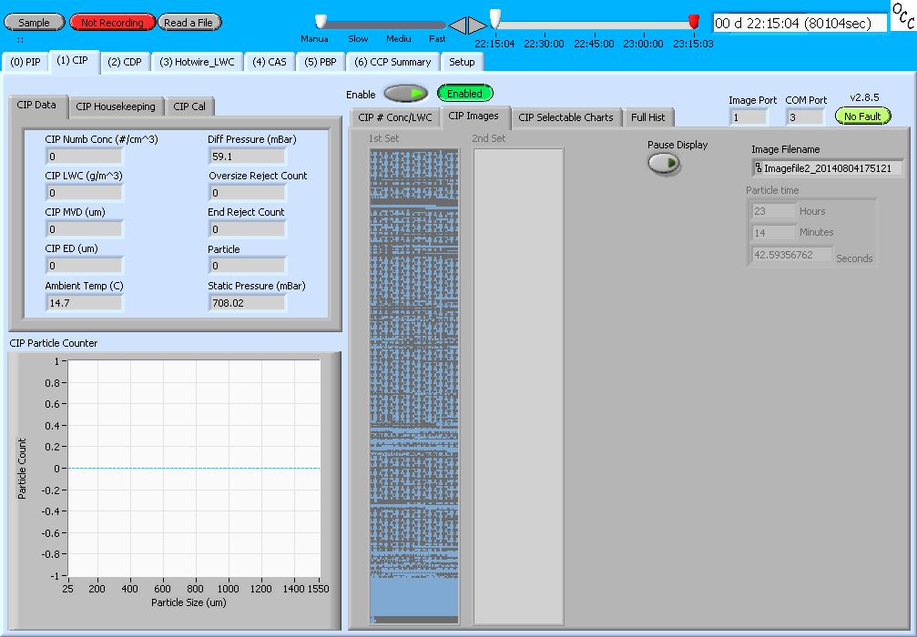This screenshot has height=637, width=917.
Task: Click the Particle Size (um) axis label
Action: click(x=188, y=602)
